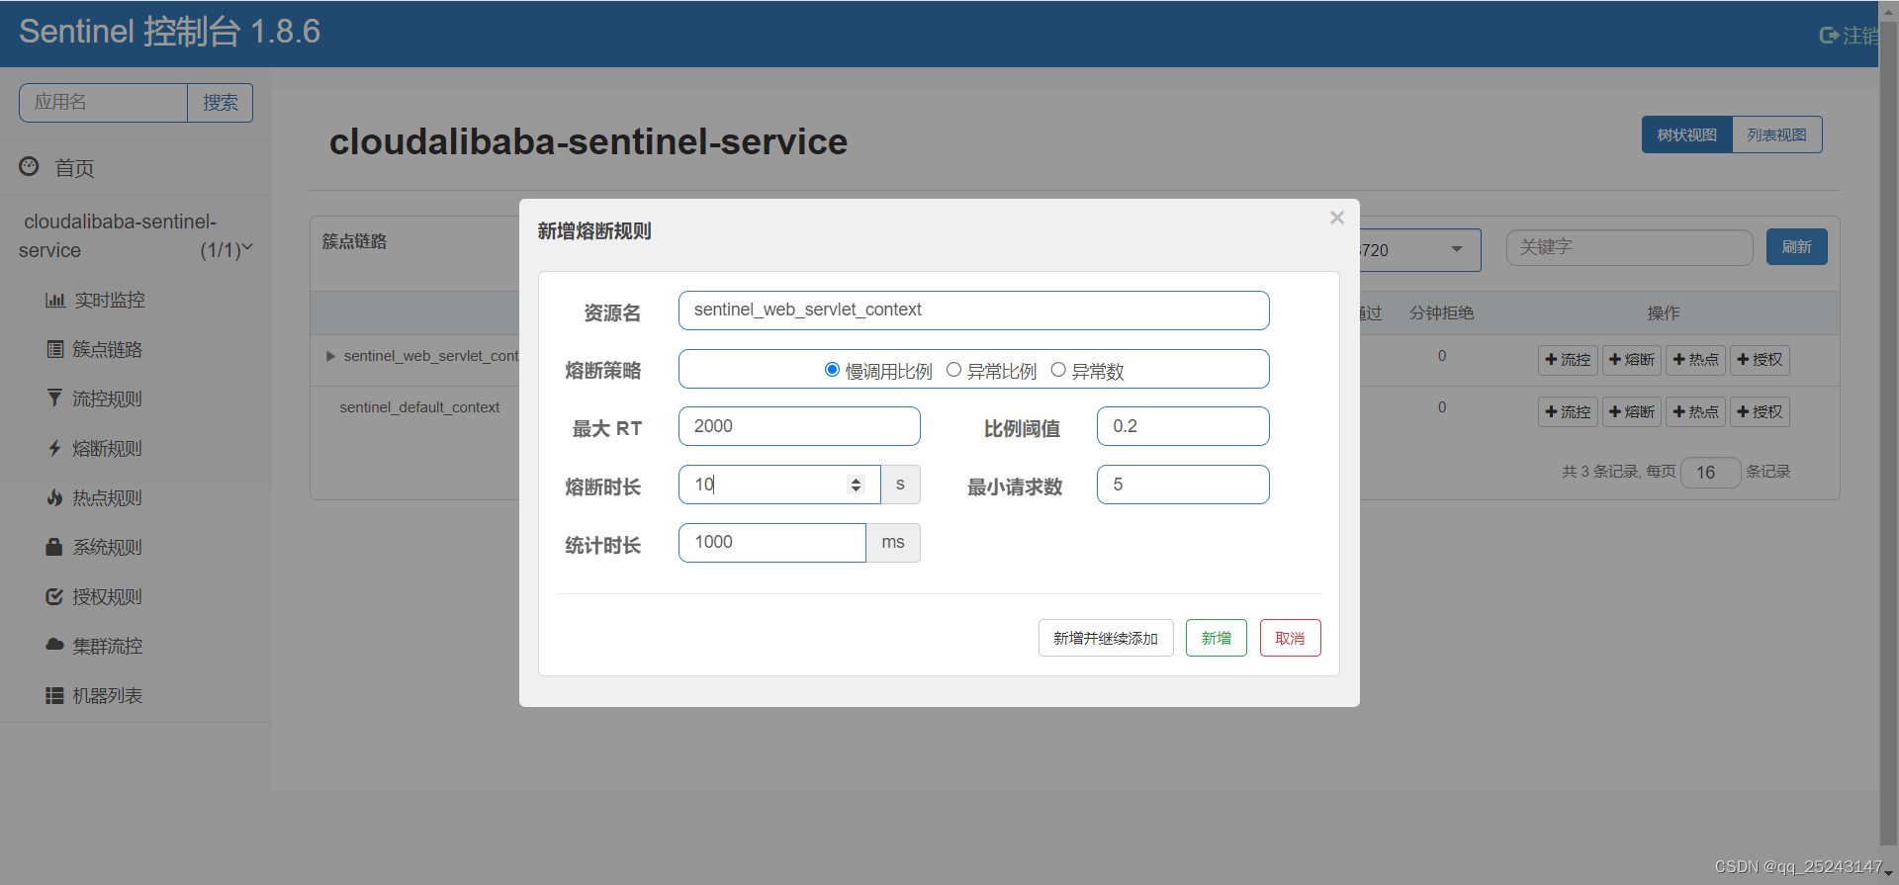The image size is (1899, 885).
Task: Click +热点 for sentinel_web_servlet_context row
Action: pyautogui.click(x=1695, y=360)
